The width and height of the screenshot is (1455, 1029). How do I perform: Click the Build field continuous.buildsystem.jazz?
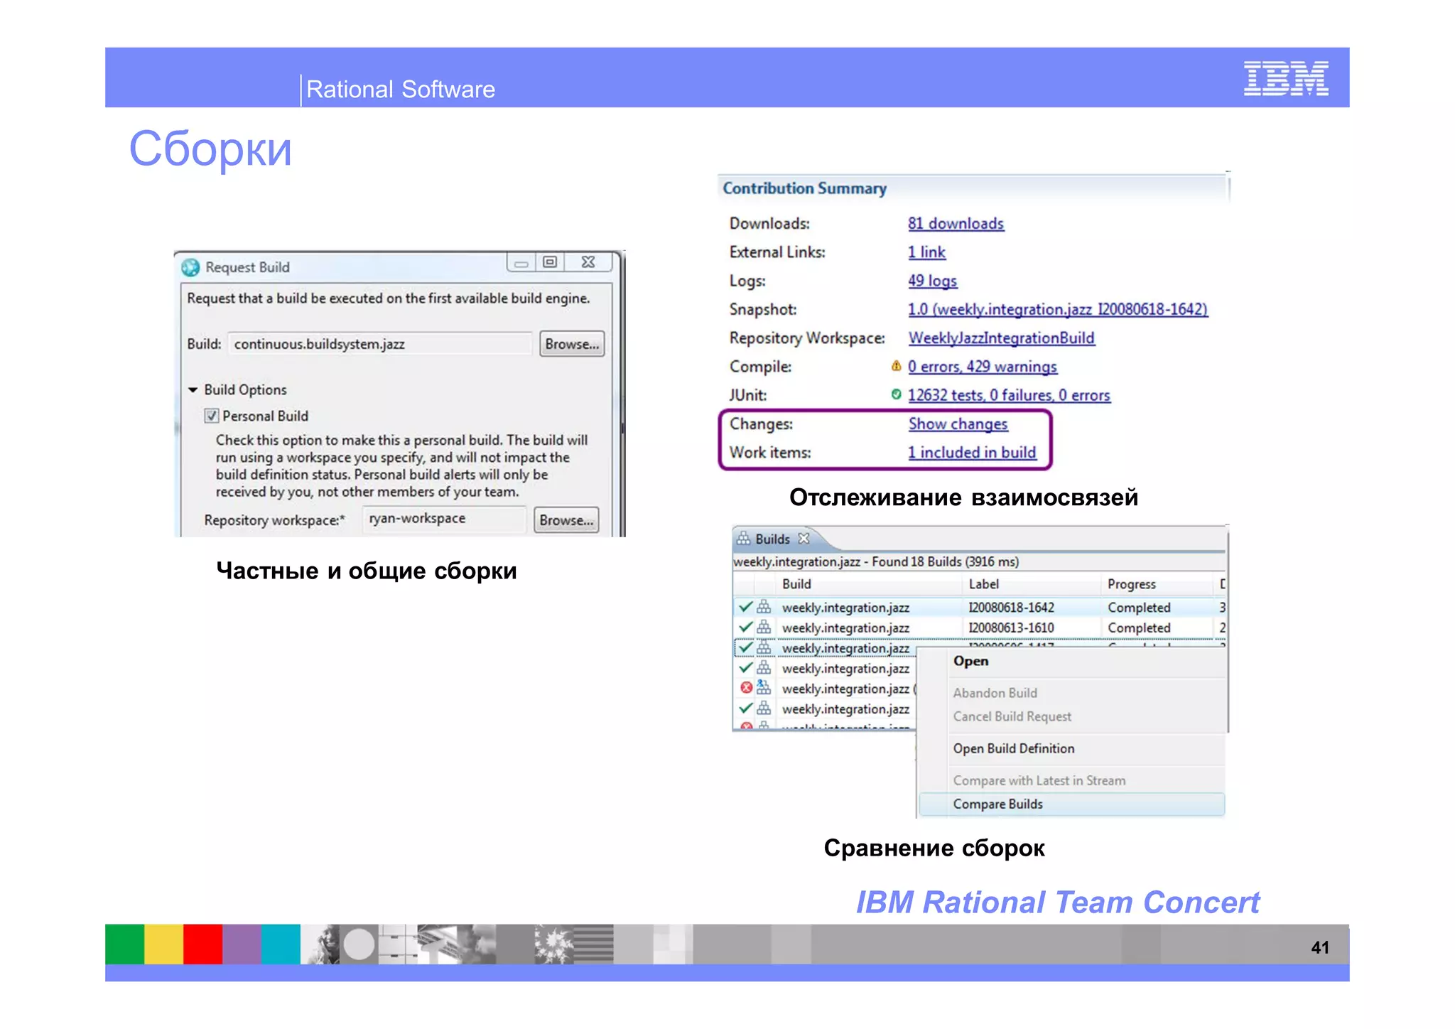point(380,344)
